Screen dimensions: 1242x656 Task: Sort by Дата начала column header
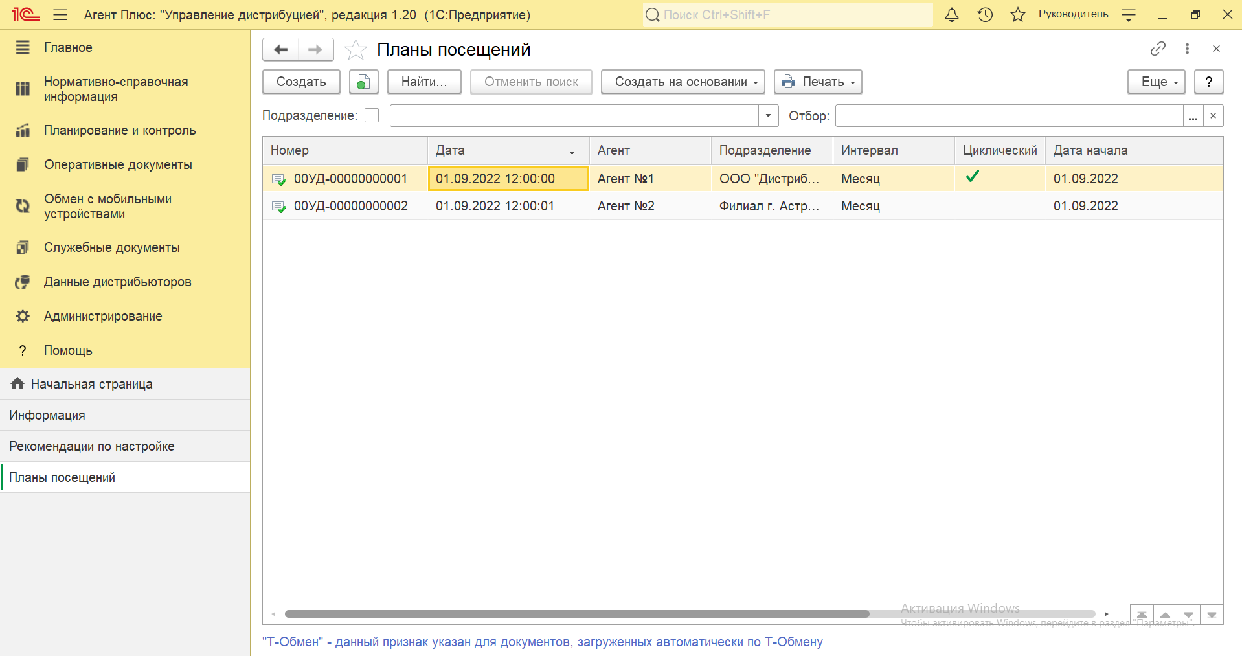pyautogui.click(x=1134, y=150)
